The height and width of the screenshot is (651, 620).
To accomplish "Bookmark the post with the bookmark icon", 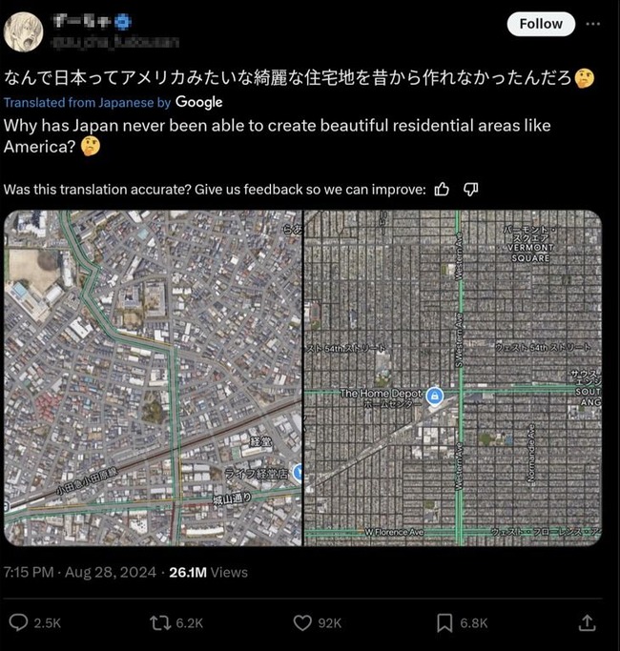I will click(x=444, y=622).
